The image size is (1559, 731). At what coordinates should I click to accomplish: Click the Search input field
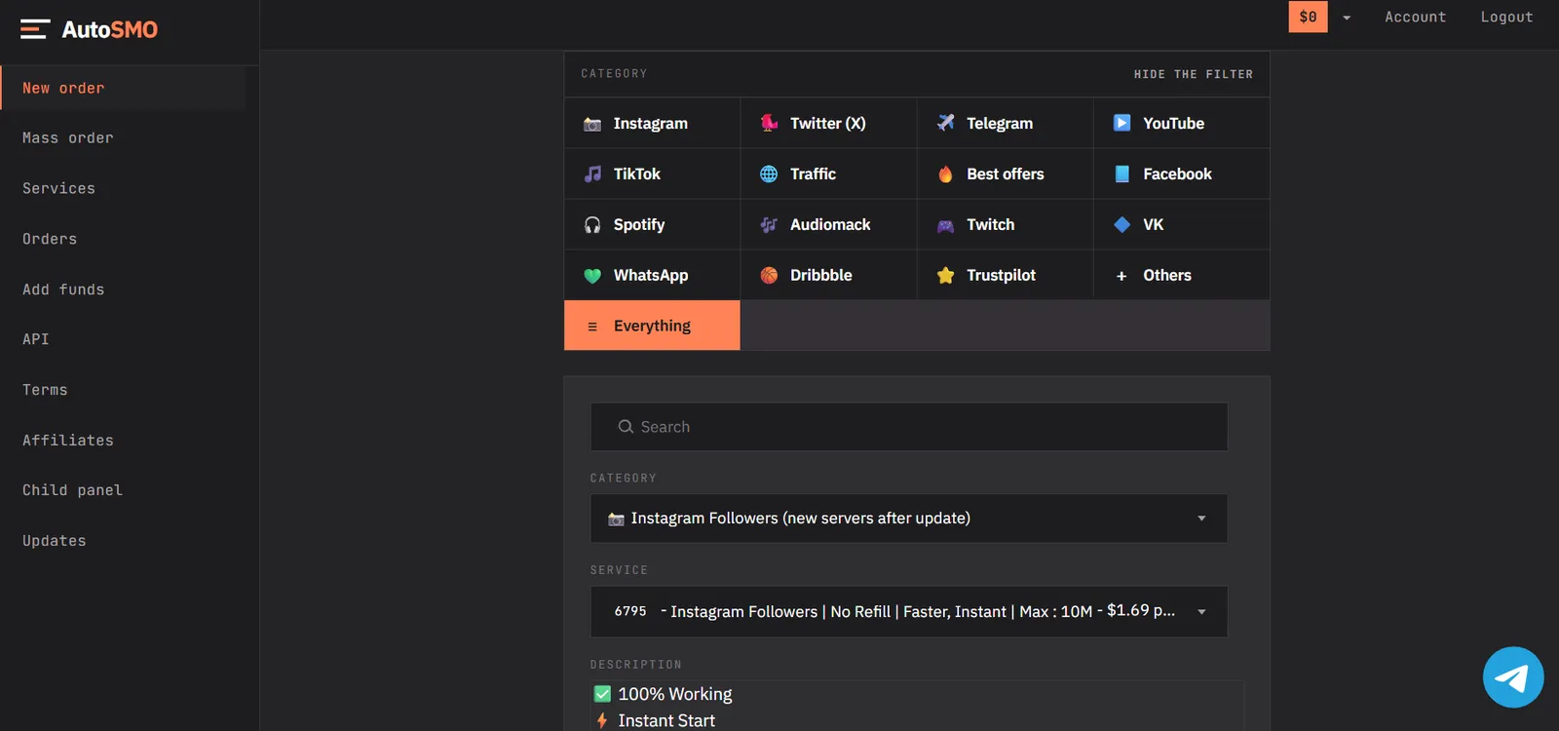909,427
